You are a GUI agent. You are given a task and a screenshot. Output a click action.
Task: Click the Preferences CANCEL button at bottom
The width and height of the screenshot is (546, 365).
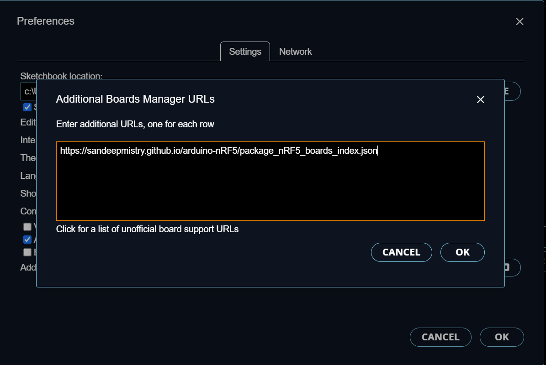coord(440,337)
